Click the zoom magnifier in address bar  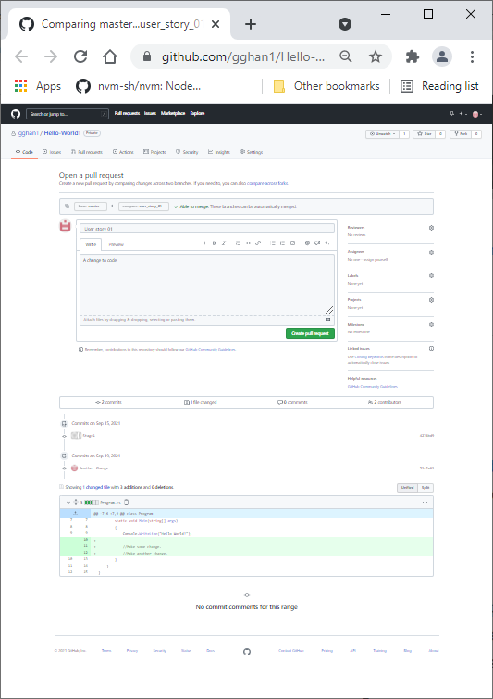point(346,56)
